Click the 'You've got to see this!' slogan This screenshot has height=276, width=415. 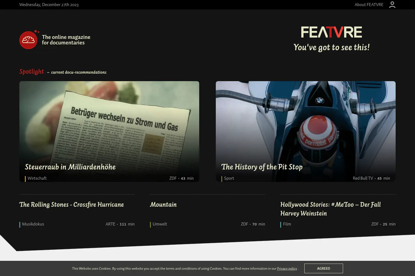click(x=331, y=47)
